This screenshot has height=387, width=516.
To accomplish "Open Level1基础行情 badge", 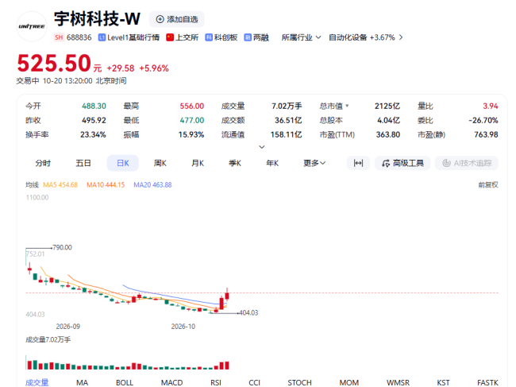I will click(x=129, y=37).
